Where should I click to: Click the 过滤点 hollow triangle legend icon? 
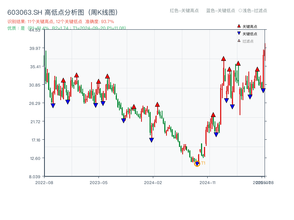[x=239, y=41]
